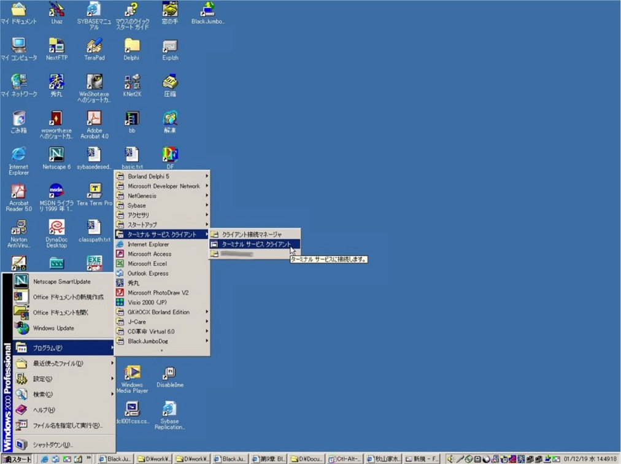
Task: Open ヘルプ(H) from the Start menu
Action: click(64, 410)
